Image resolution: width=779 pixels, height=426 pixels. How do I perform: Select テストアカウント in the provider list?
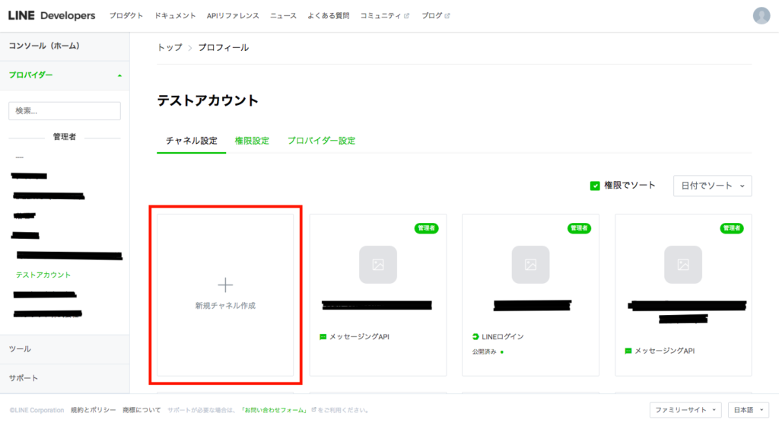[x=43, y=275]
